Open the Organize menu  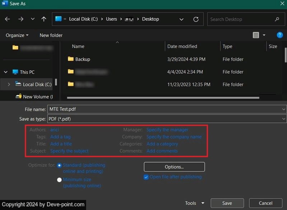(17, 35)
